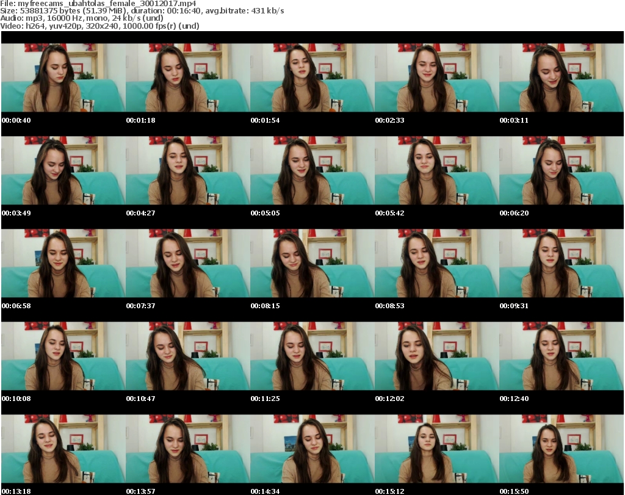Viewport: 625px width, 495px height.
Task: Click the 00:05:05 timestamp label
Action: (265, 213)
